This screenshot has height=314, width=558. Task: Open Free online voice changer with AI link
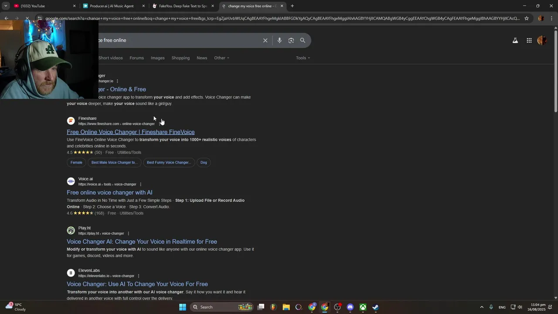click(109, 192)
